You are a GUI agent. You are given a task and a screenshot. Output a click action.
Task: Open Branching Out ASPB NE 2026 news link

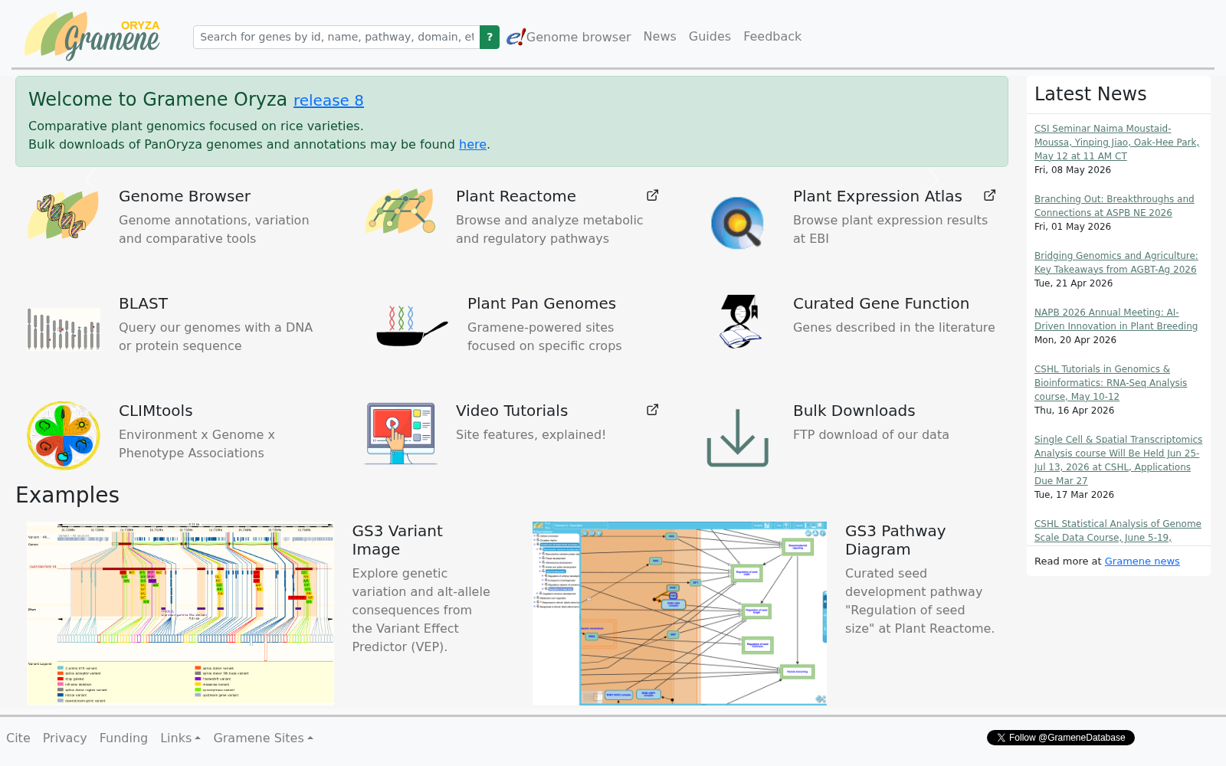click(1114, 206)
